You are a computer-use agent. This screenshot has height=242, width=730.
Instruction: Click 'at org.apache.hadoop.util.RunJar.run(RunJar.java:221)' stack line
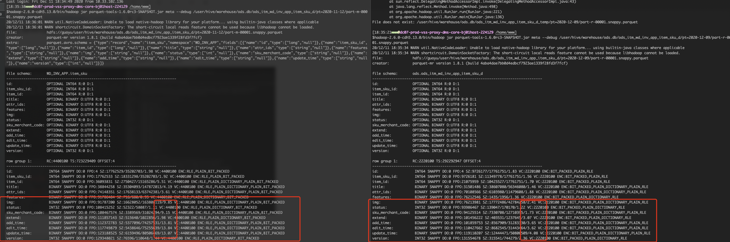[445, 12]
